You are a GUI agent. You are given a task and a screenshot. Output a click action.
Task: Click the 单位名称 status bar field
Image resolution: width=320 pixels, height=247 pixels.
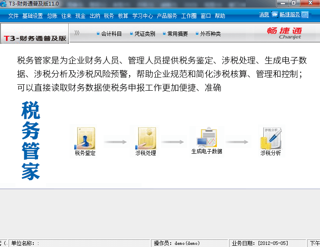tap(79, 243)
